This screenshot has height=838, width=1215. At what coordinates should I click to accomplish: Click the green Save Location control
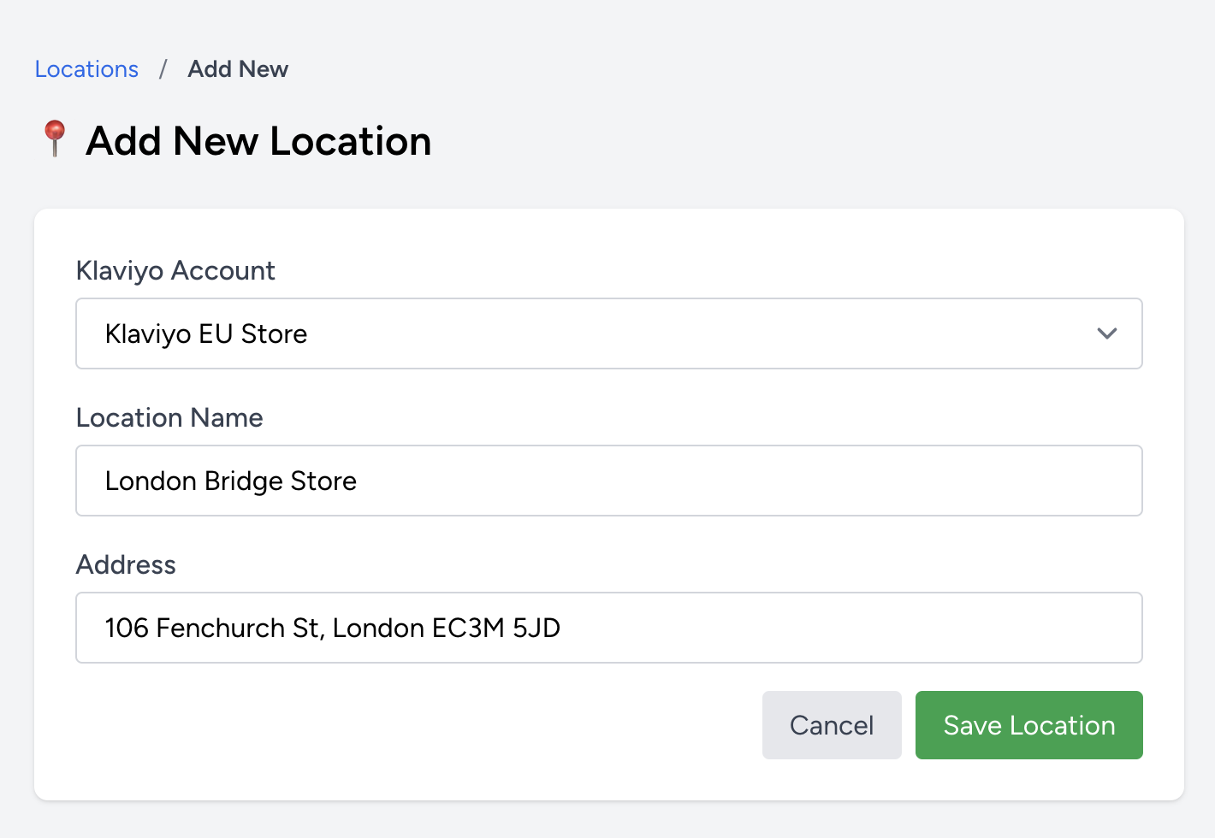[1028, 724]
